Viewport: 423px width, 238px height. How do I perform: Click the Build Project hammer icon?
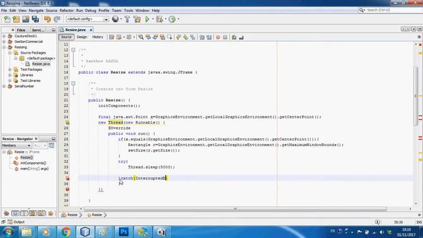[127, 19]
